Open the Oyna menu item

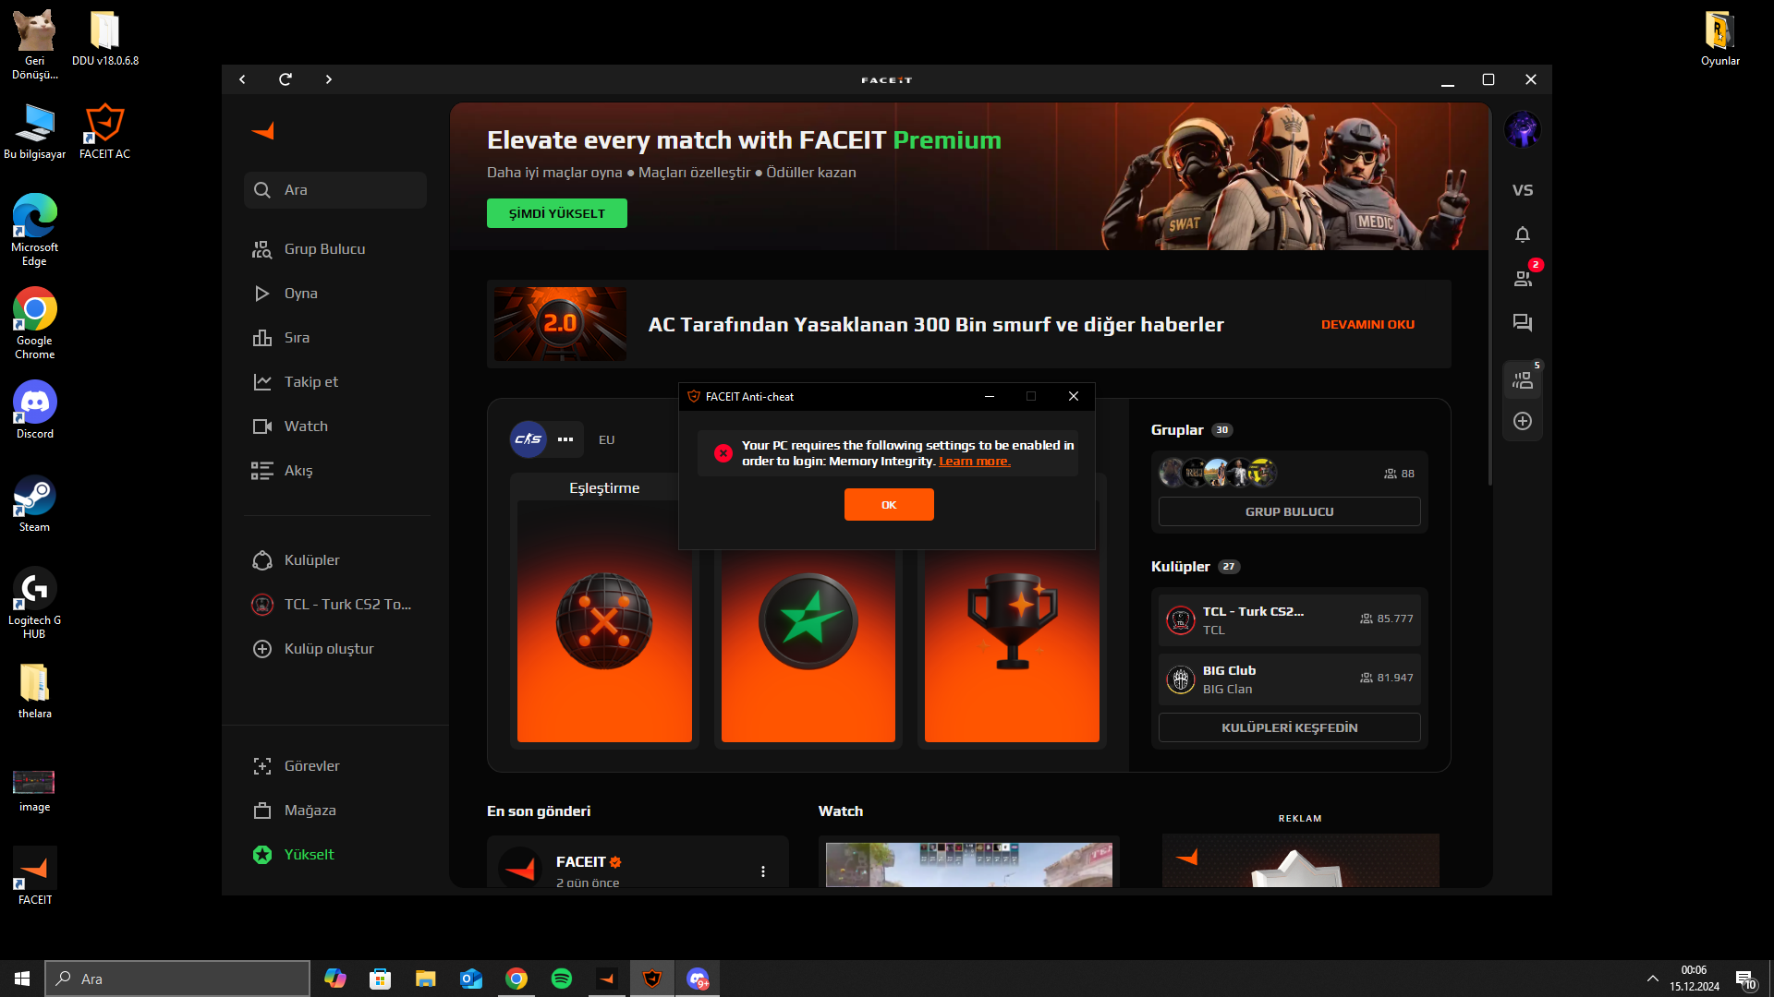click(300, 294)
